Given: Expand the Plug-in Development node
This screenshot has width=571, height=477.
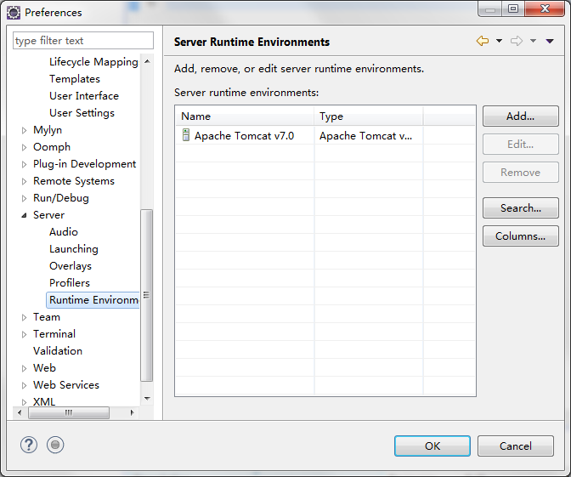Looking at the screenshot, I should click(x=24, y=164).
